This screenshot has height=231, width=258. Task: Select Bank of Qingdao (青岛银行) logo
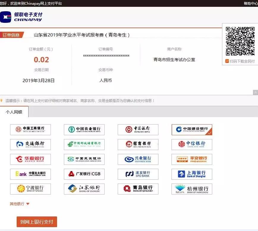[138, 189]
